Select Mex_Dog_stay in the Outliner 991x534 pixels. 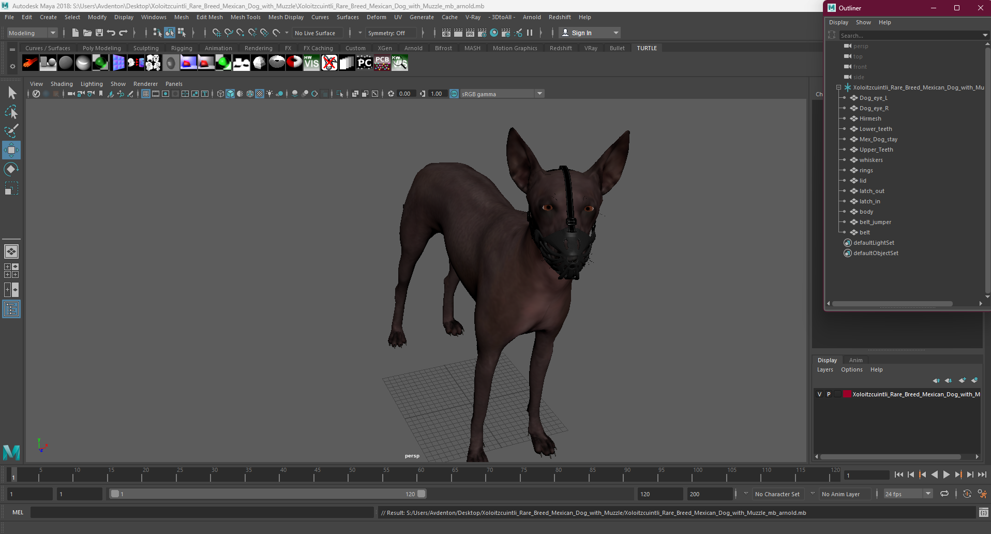click(878, 139)
